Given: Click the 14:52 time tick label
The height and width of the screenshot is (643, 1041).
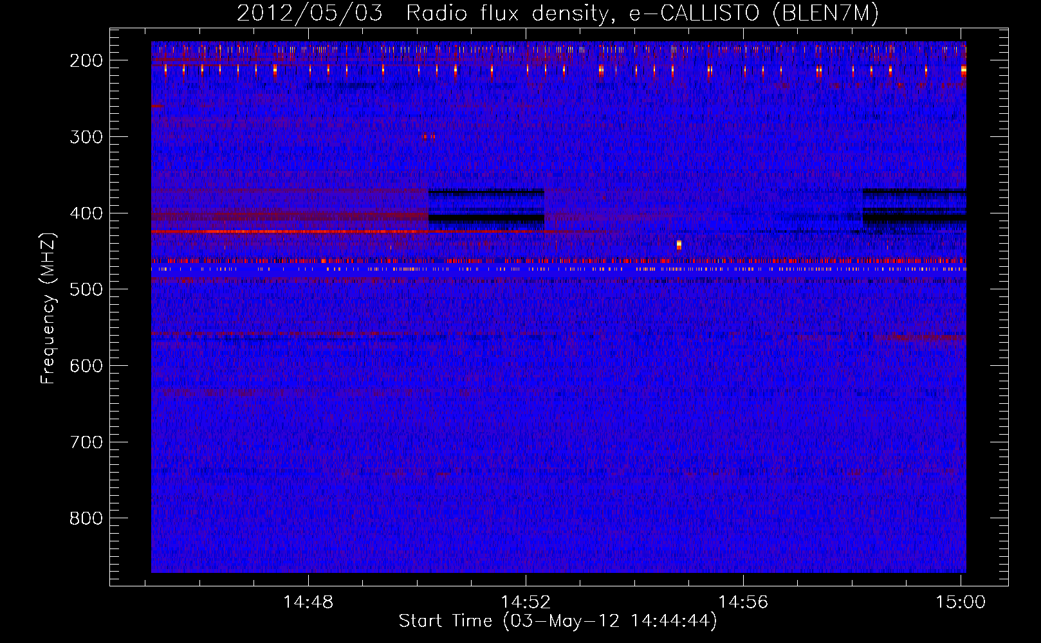Looking at the screenshot, I should coord(526,602).
